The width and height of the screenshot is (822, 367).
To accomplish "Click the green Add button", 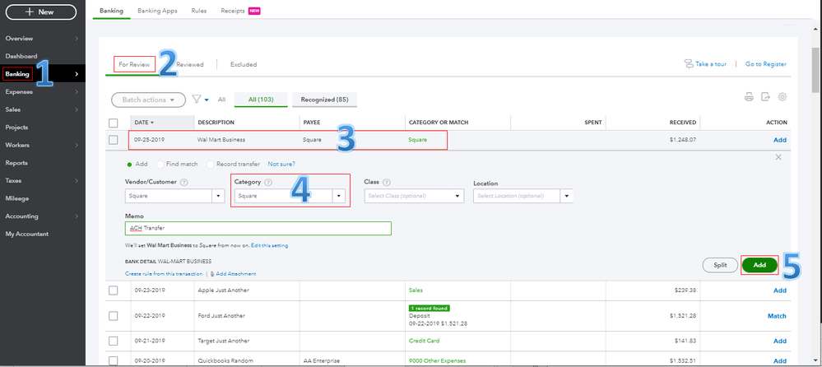I will click(x=759, y=265).
